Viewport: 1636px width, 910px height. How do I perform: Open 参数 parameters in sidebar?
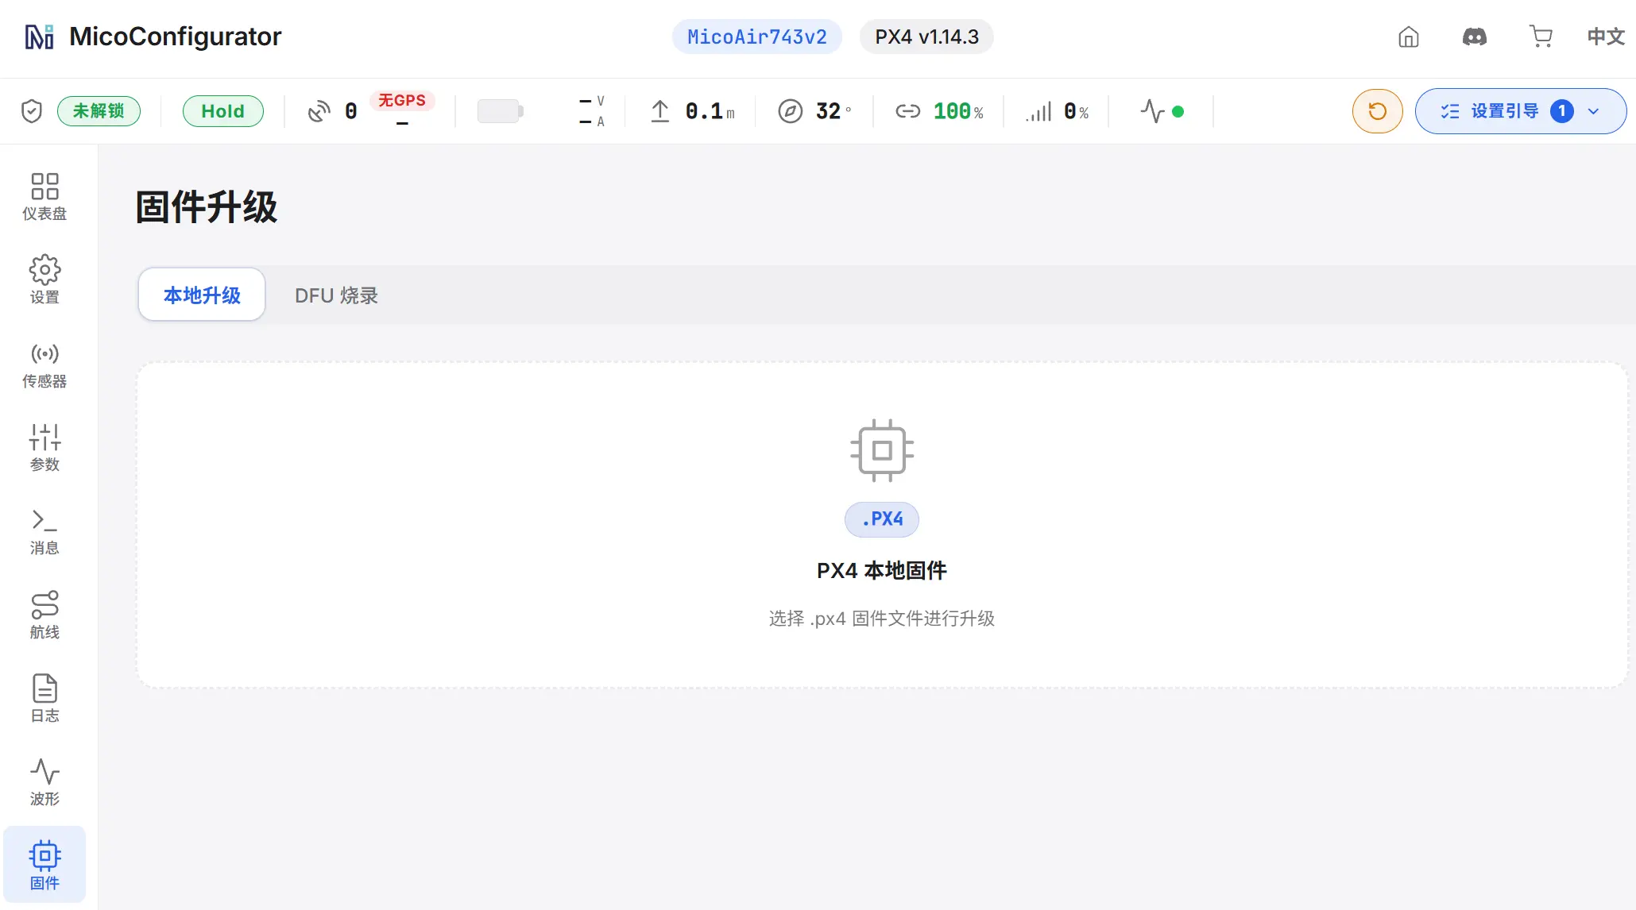[x=44, y=448]
